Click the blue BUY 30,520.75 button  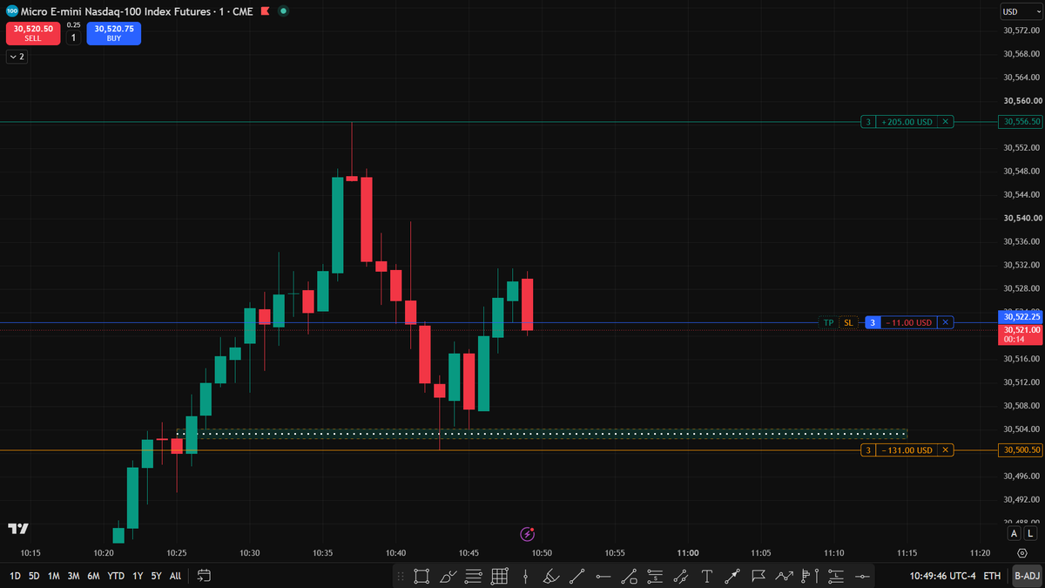(113, 33)
